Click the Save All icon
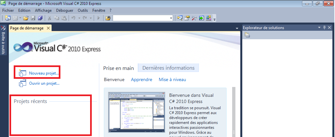This screenshot has height=137, width=335. 40,18
